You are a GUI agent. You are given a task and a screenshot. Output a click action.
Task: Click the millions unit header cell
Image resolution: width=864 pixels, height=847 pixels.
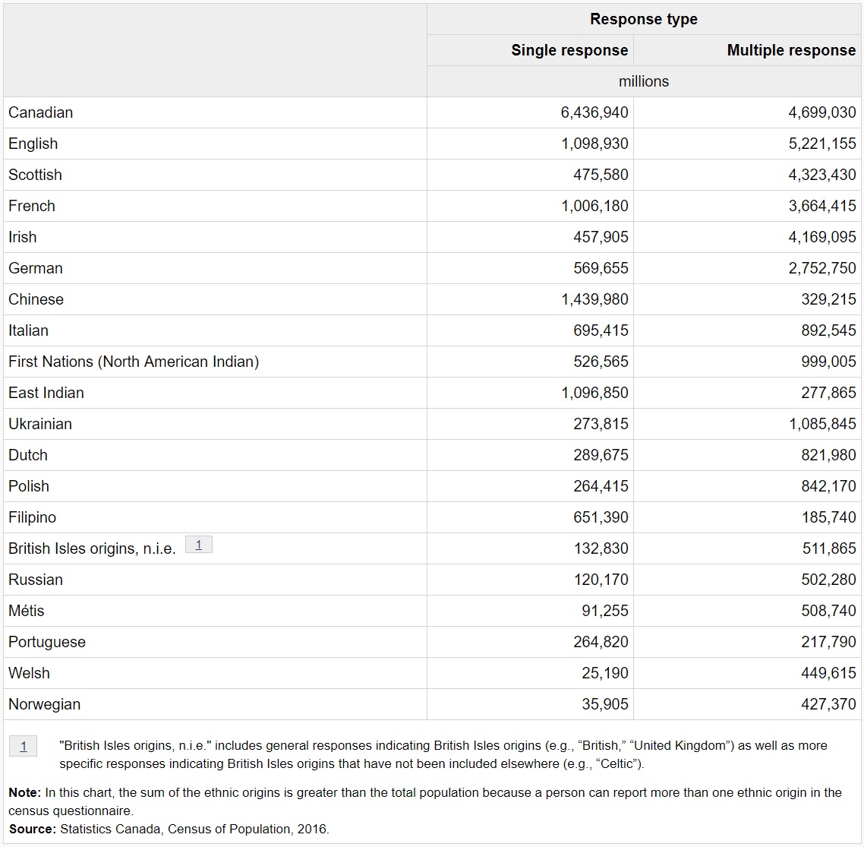coord(643,81)
